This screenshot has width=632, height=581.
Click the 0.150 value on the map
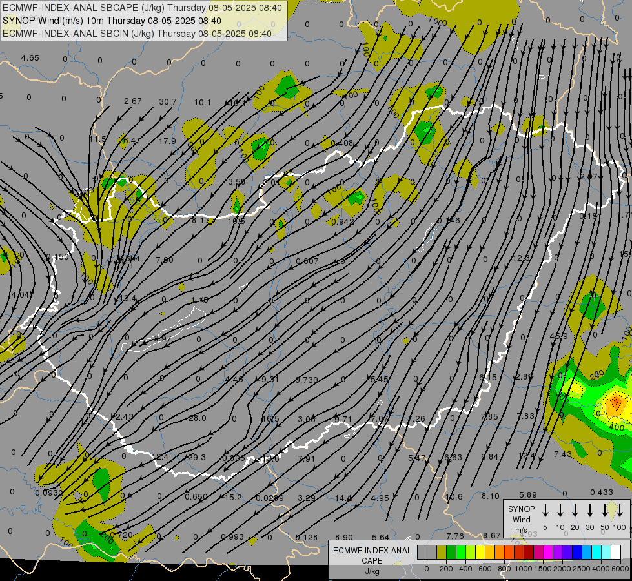[x=57, y=257]
